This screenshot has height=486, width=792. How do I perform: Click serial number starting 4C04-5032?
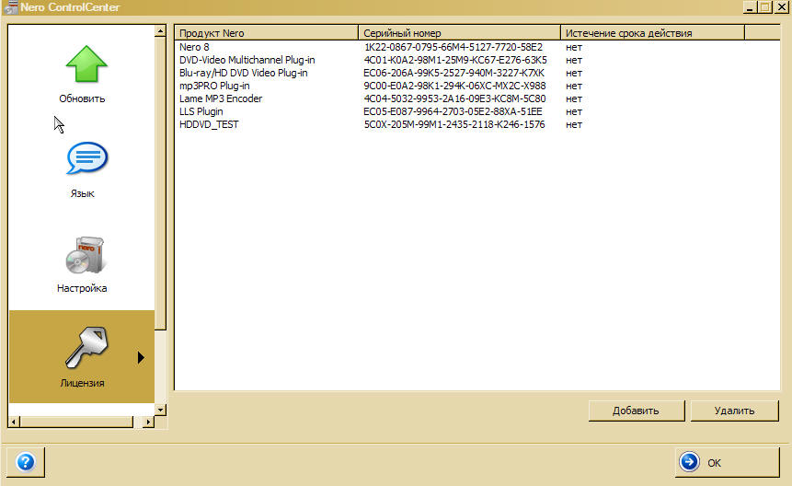pos(454,98)
